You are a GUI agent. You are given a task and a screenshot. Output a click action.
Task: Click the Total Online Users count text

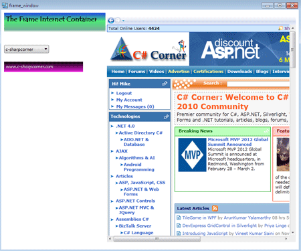click(x=134, y=29)
